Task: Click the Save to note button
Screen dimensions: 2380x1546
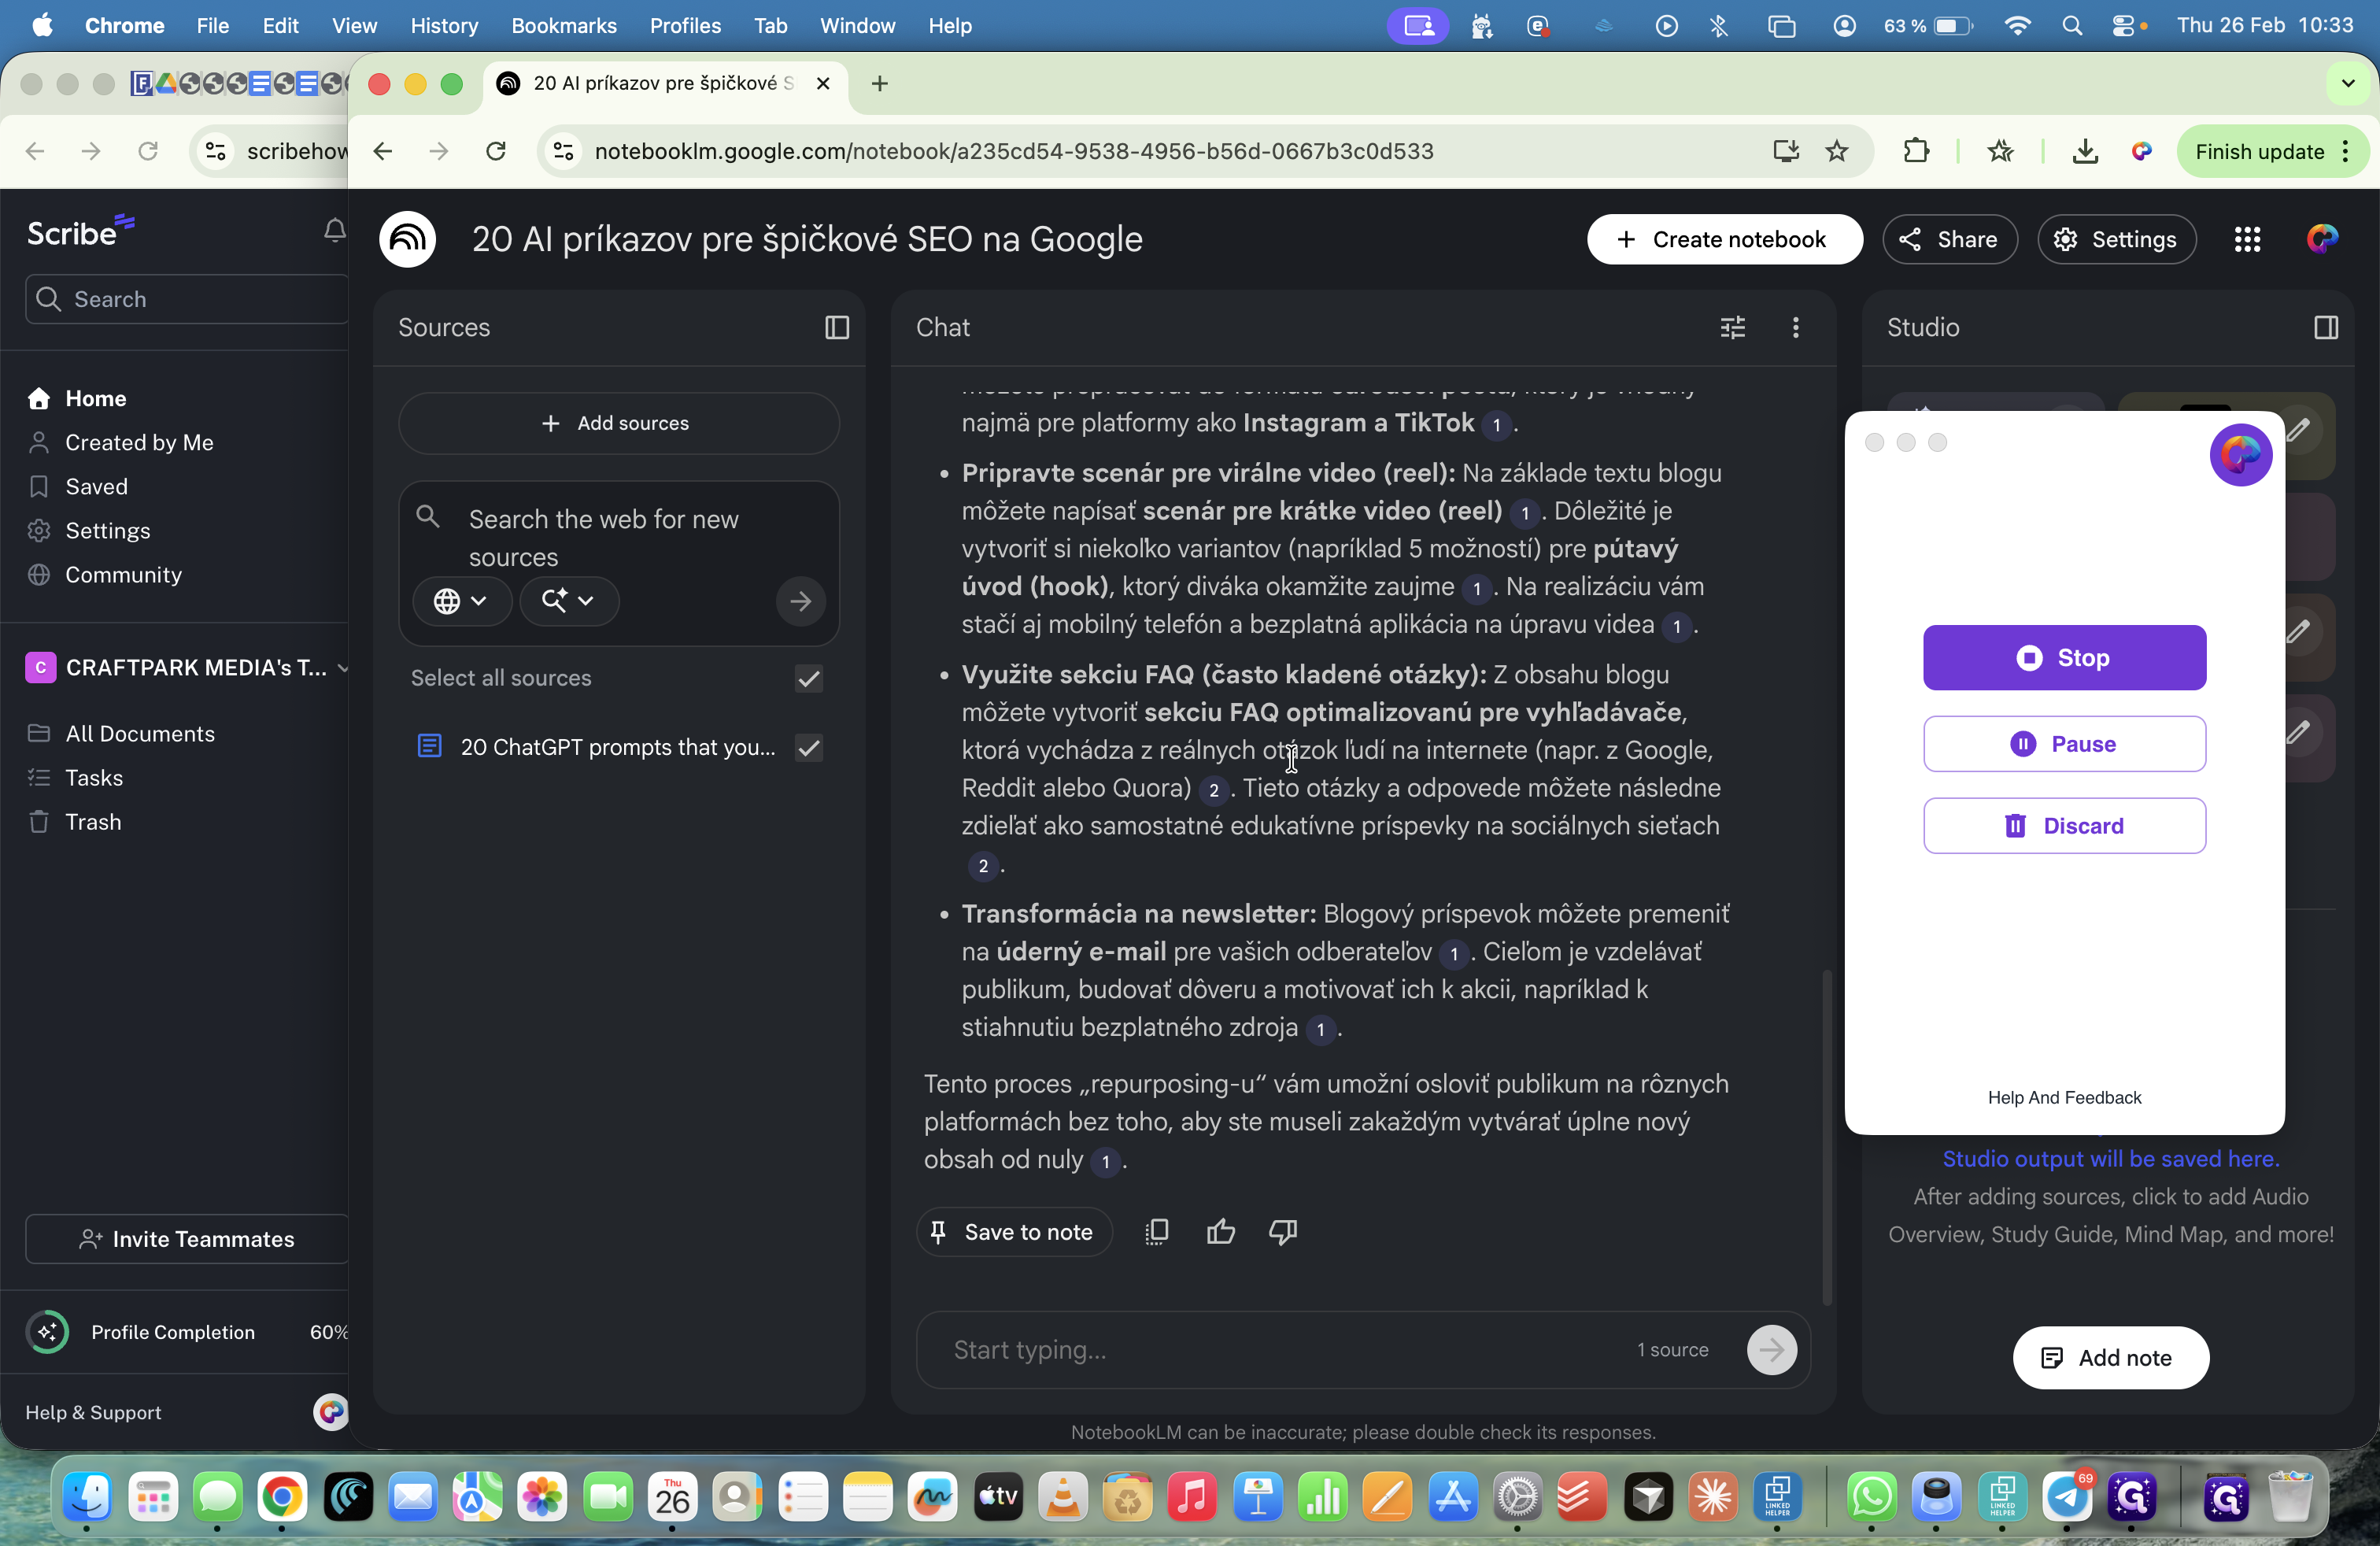Action: (1012, 1231)
